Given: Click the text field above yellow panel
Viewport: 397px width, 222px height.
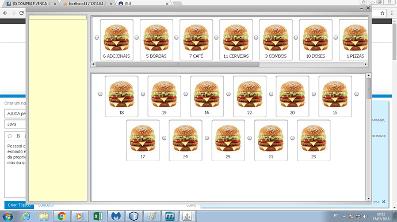Looking at the screenshot, I should pyautogui.click(x=58, y=17).
